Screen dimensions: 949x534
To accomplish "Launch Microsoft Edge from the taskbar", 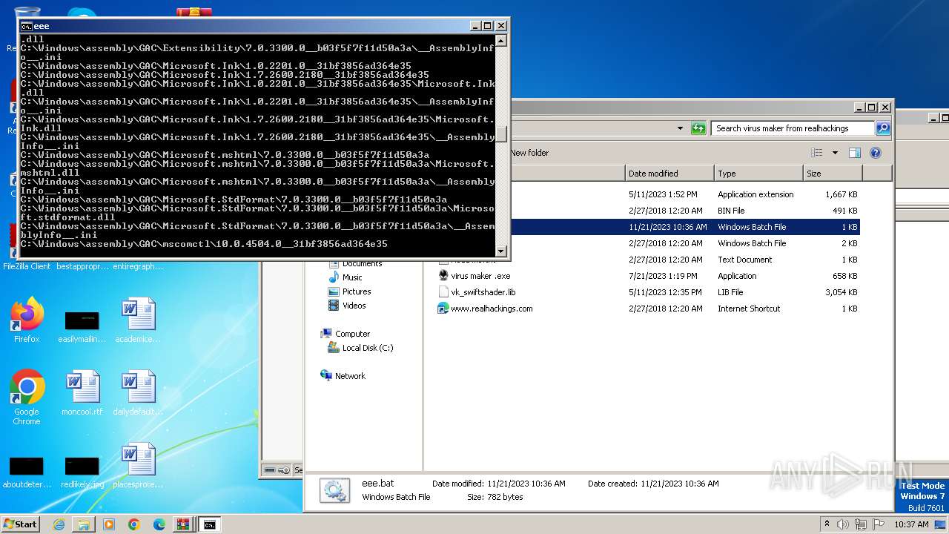I will 159,524.
